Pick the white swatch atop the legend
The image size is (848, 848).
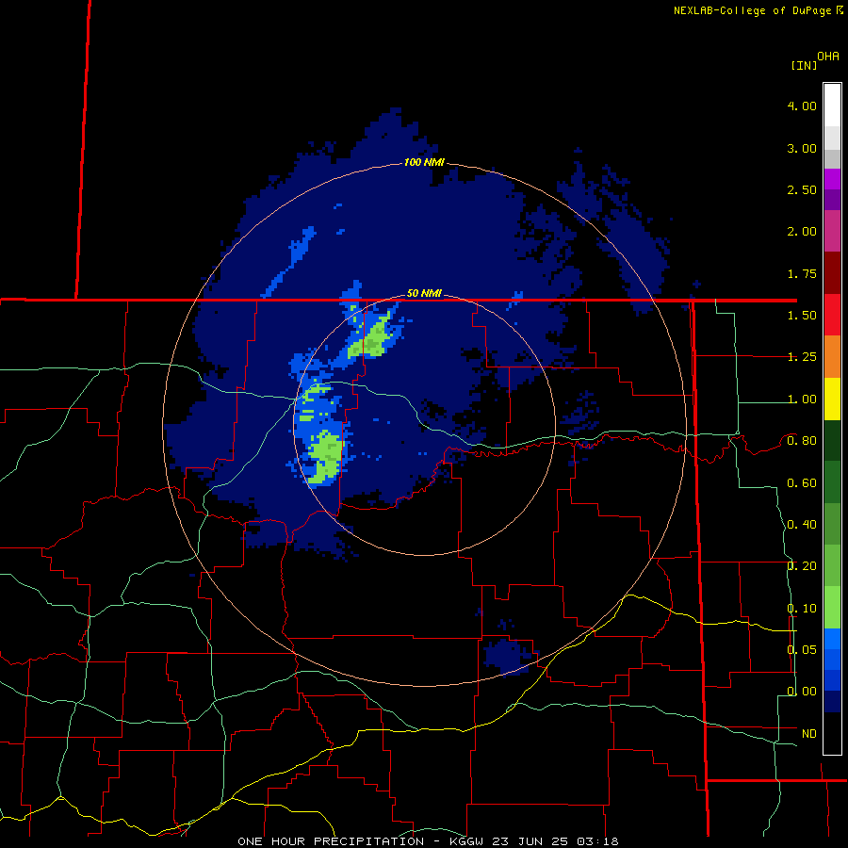832,105
